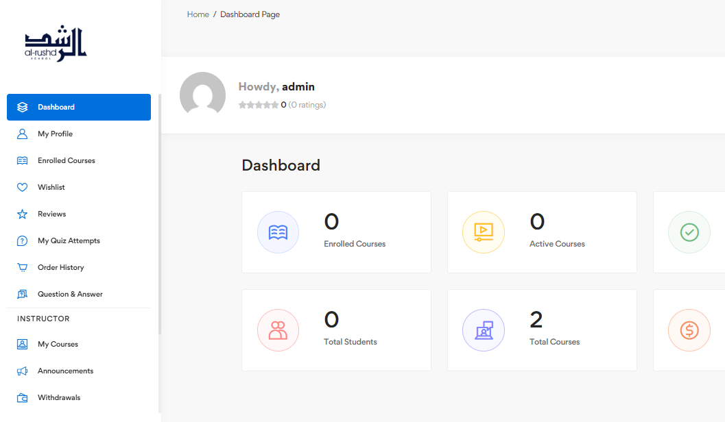Click the 'Active Courses' card label

tap(557, 244)
